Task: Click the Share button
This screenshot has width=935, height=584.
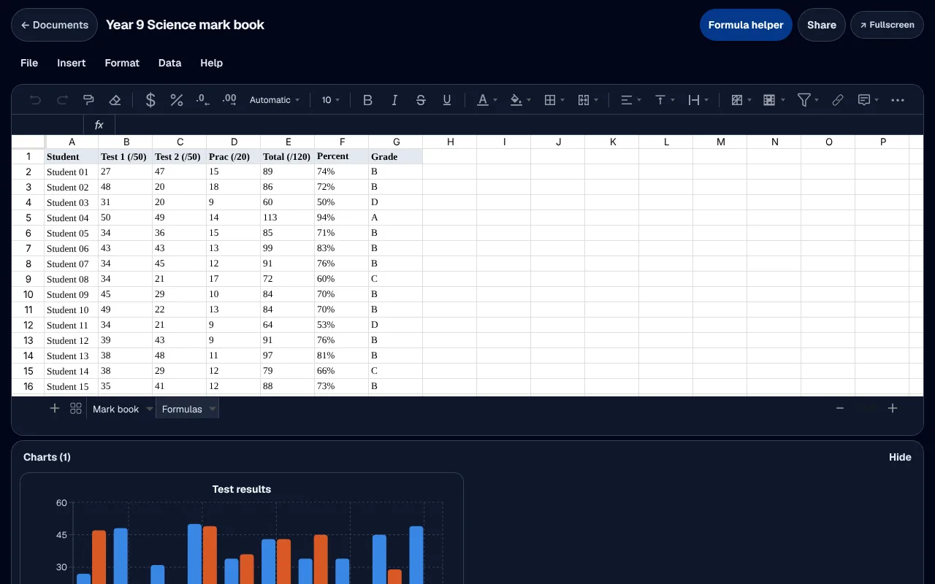Action: [822, 25]
